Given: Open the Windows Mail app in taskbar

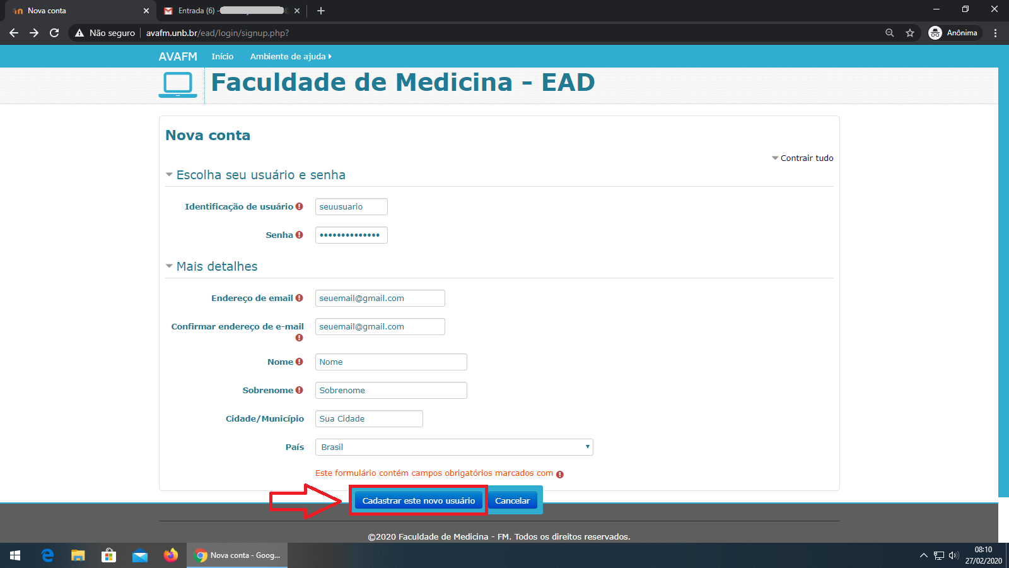Looking at the screenshot, I should 140,555.
